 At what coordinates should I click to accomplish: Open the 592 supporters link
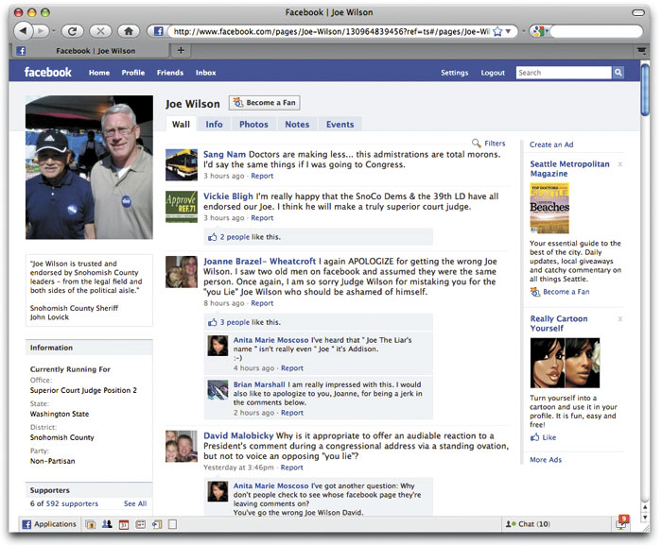(72, 503)
